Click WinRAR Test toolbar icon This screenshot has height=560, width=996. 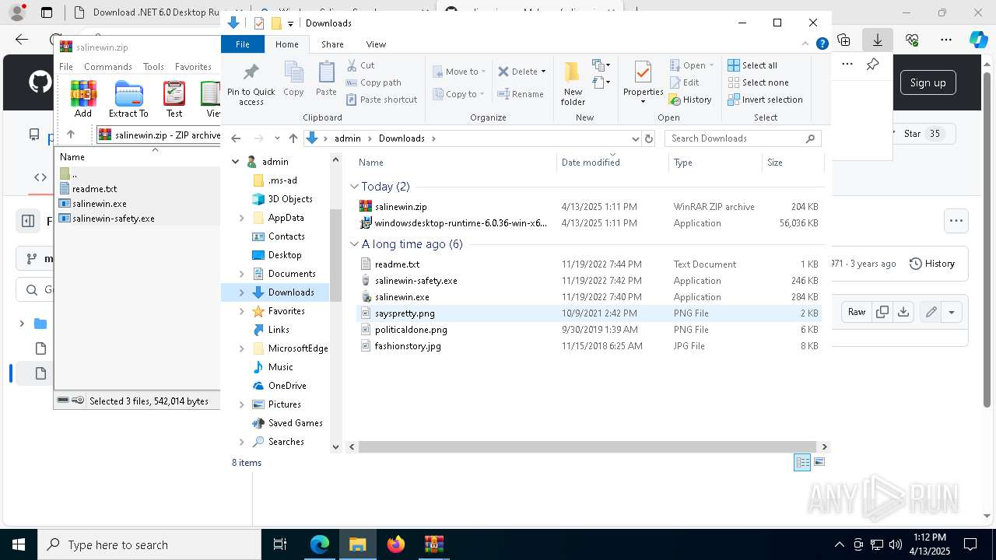pyautogui.click(x=174, y=100)
